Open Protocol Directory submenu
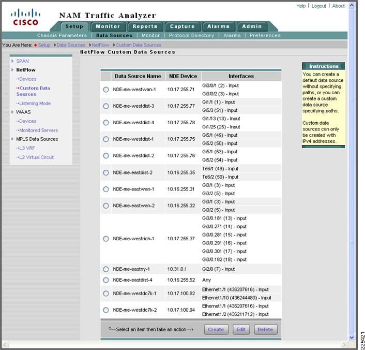This screenshot has width=365, height=350. 192,36
